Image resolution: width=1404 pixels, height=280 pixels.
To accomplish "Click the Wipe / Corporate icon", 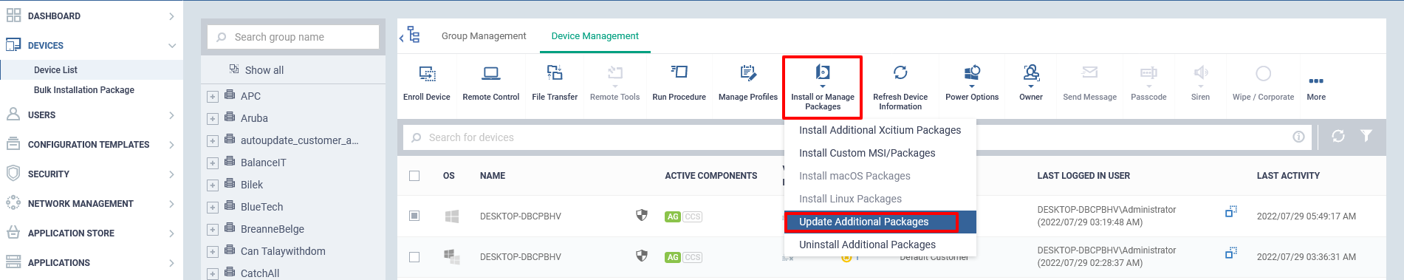I will click(x=1263, y=73).
